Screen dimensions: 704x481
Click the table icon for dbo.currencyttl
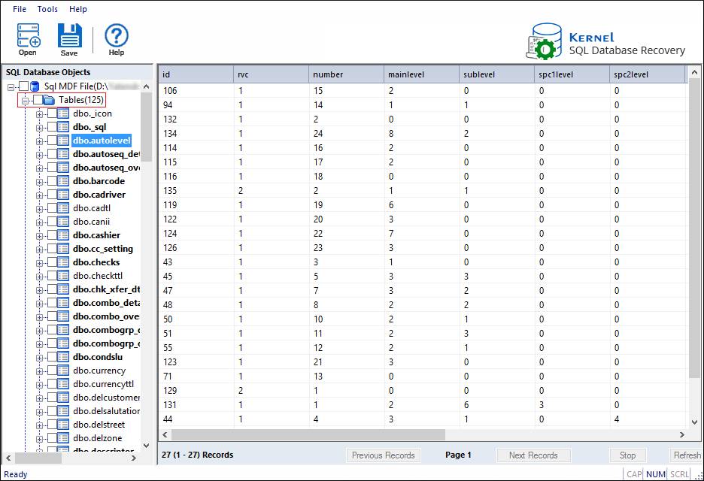coord(63,384)
